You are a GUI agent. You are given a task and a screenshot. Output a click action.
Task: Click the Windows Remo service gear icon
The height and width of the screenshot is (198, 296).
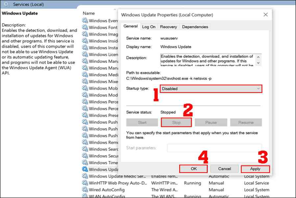85,142
